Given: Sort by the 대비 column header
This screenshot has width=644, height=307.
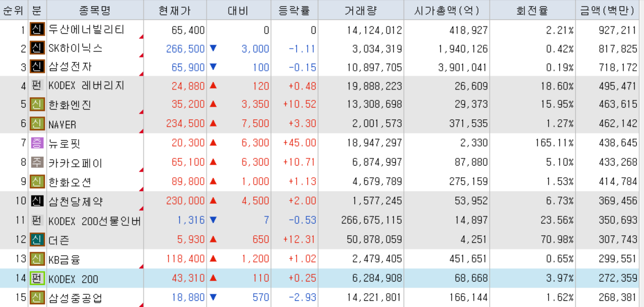Looking at the screenshot, I should click(x=239, y=10).
